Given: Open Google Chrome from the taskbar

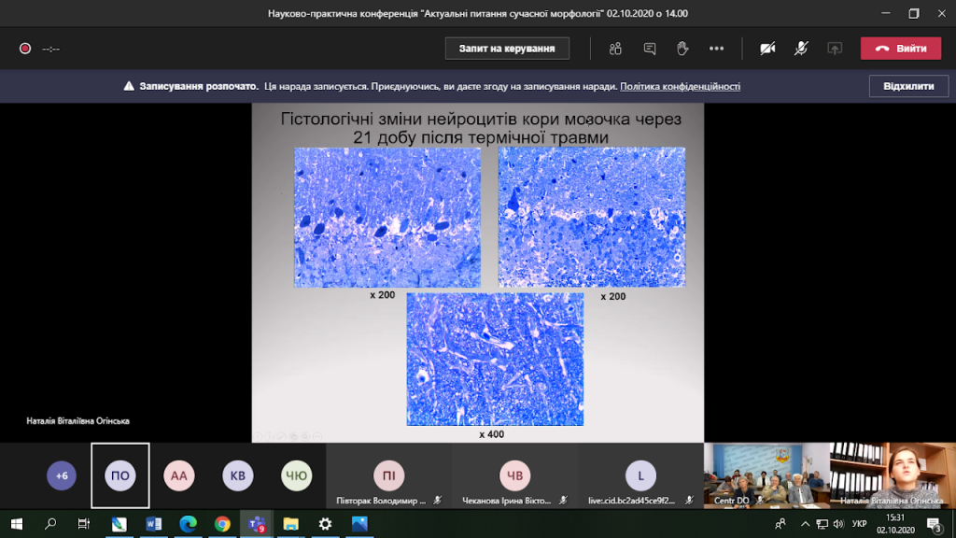Looking at the screenshot, I should pos(222,524).
